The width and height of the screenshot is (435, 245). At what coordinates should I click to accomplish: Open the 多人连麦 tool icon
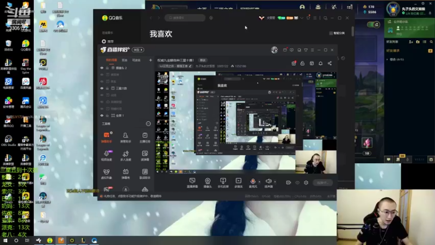tap(126, 156)
